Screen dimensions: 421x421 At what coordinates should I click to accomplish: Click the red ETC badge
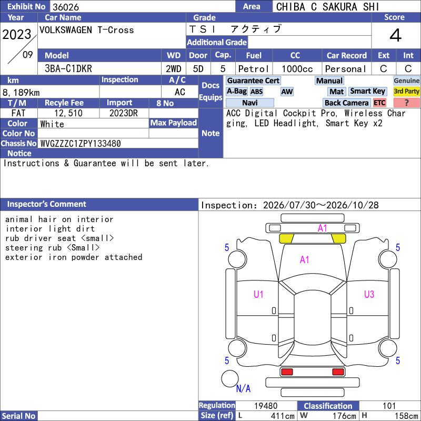(379, 103)
